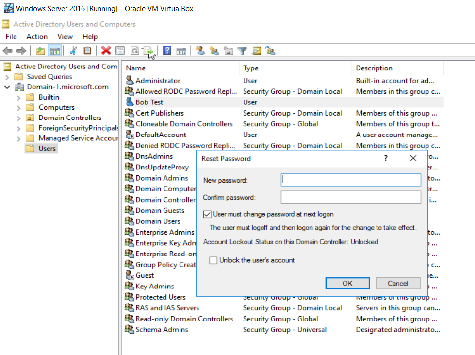Image resolution: width=475 pixels, height=355 pixels.
Task: Sort by the Type column header
Action: 295,68
